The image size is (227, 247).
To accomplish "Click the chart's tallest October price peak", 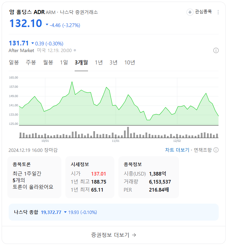I will 72,82.
